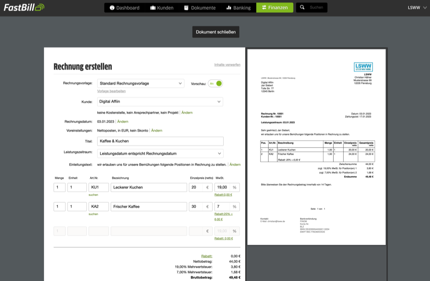Screen dimensions: 430x281
Task: Click Ändern next to Rechnungsdatum
Action: click(123, 121)
